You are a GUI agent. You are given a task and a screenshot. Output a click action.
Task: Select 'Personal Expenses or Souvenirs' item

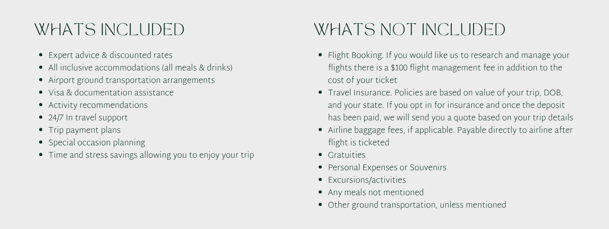(x=387, y=168)
